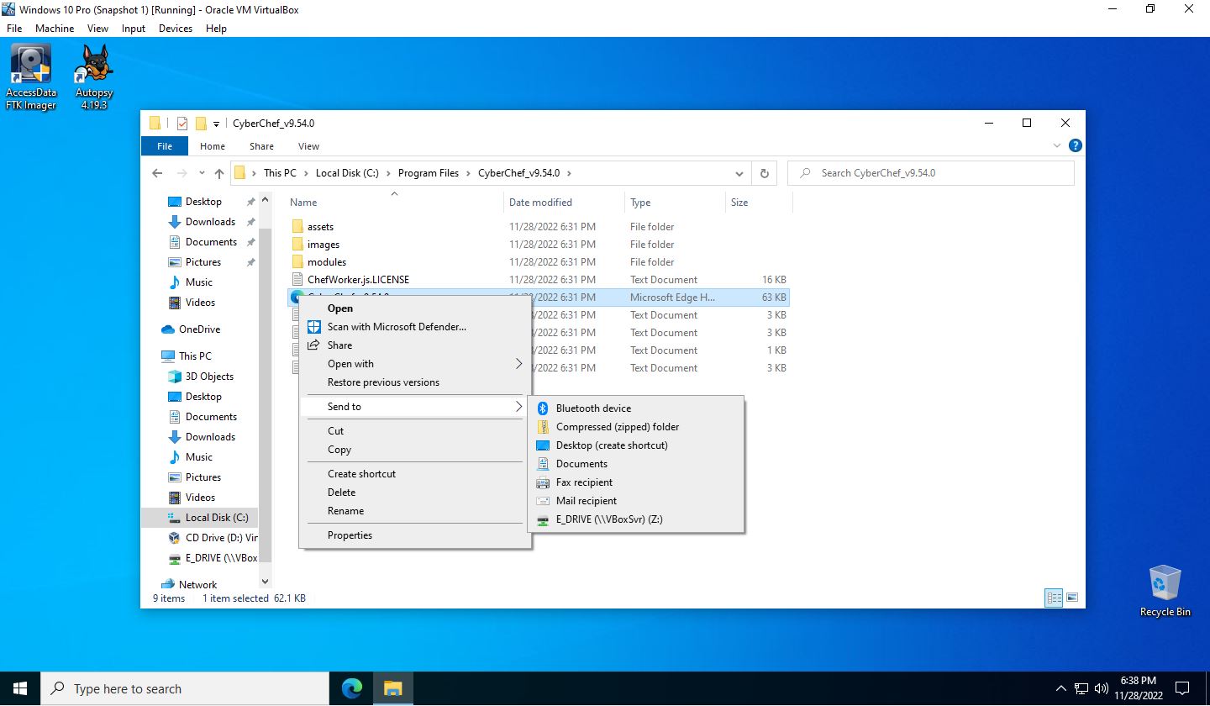Open the Windows Start menu
Image resolution: width=1210 pixels, height=706 pixels.
(20, 688)
